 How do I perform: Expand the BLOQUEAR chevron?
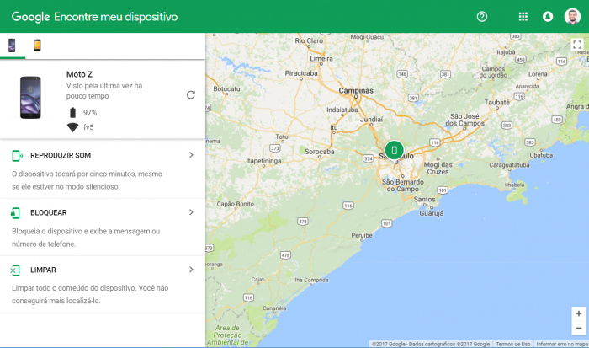click(191, 212)
